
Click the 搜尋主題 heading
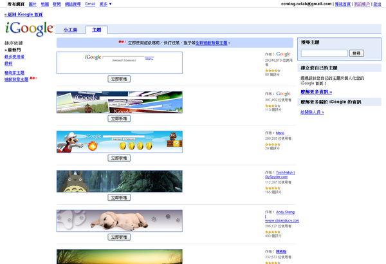tap(310, 42)
